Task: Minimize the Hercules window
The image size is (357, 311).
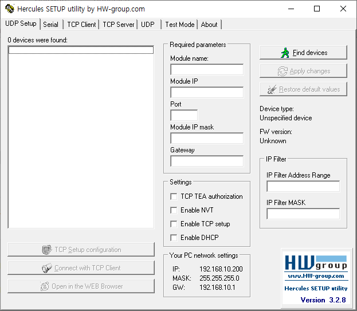Action: (x=291, y=9)
